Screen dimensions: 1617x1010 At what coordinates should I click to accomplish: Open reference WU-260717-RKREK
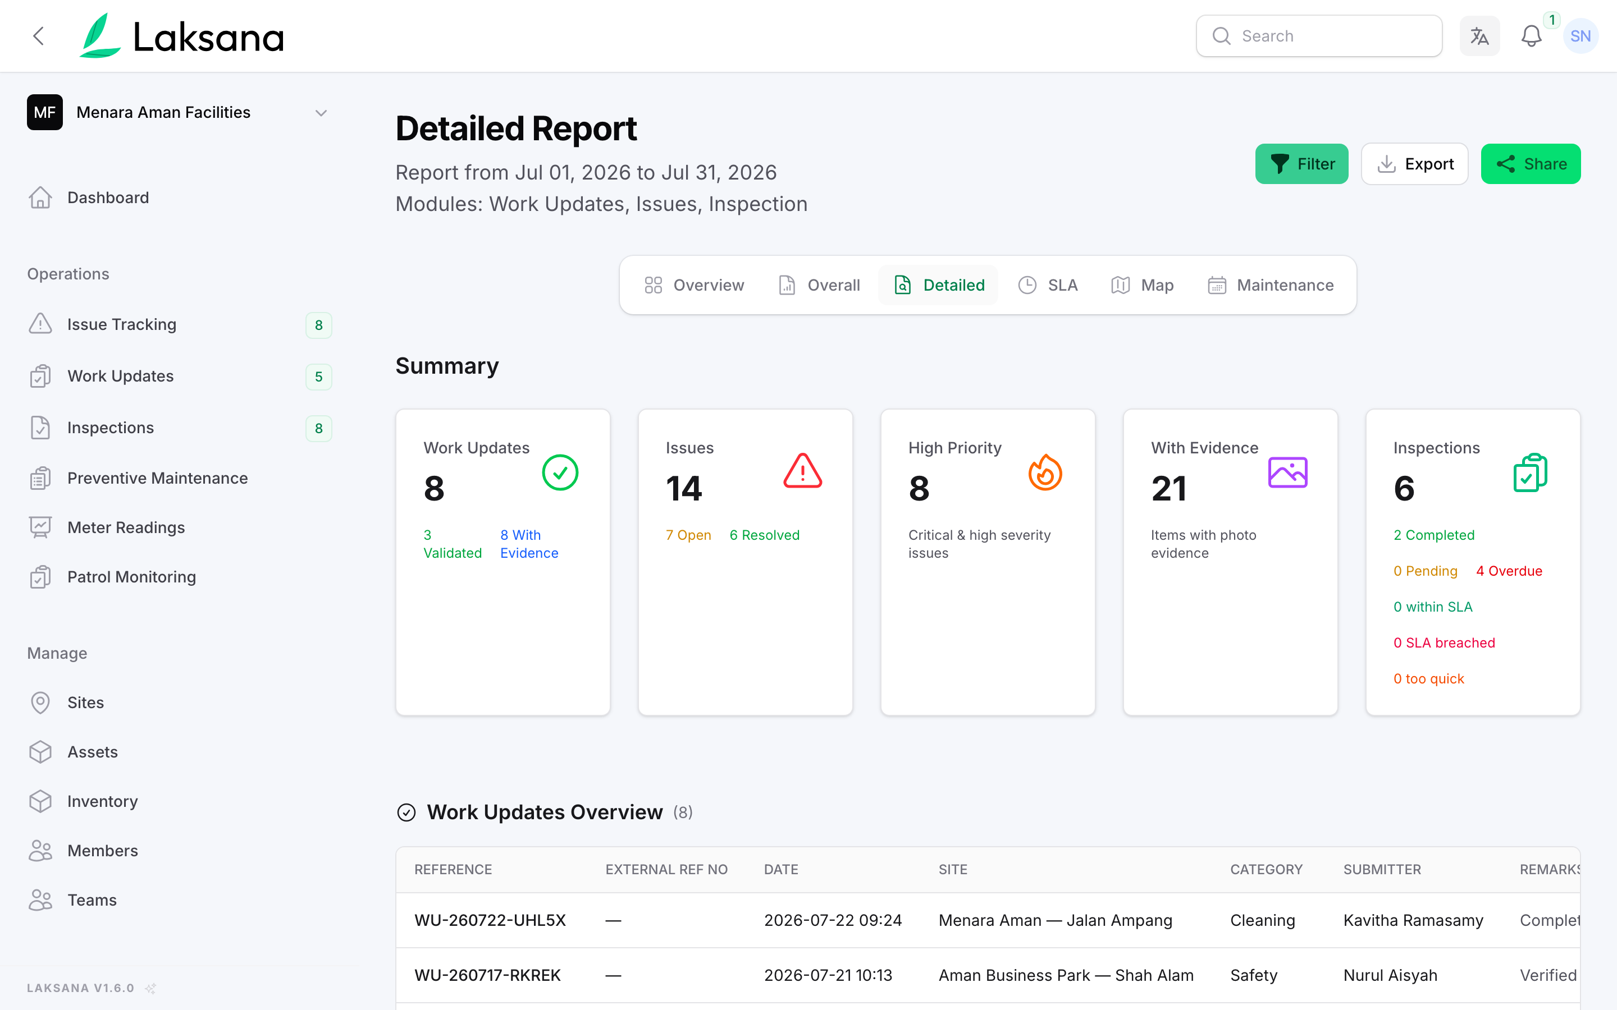point(487,975)
